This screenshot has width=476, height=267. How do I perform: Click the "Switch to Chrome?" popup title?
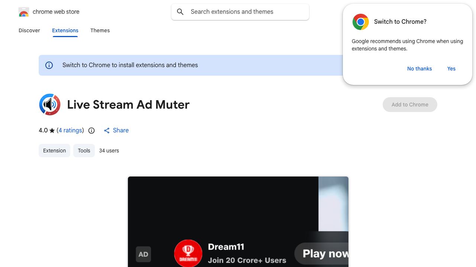(400, 22)
